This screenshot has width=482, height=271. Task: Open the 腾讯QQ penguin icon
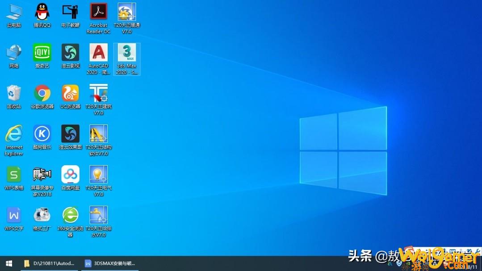pos(42,15)
